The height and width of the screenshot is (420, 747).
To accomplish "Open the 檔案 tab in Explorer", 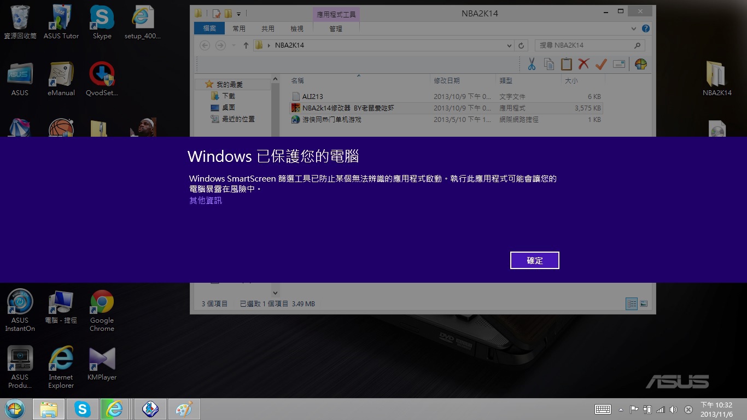I will click(209, 28).
